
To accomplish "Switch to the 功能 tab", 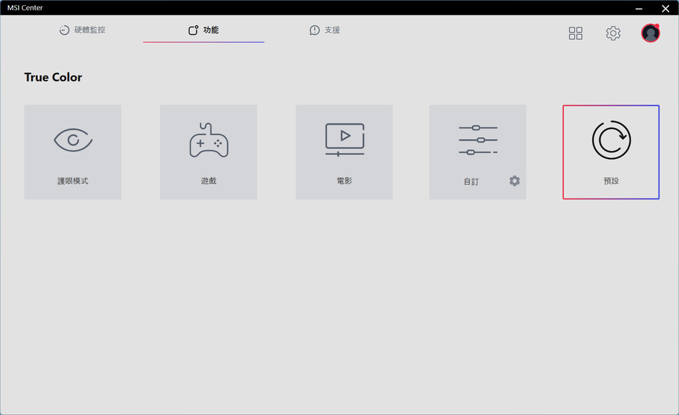I will click(204, 30).
